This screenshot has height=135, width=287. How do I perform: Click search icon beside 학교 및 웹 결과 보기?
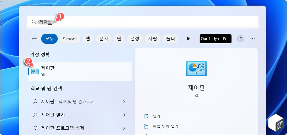pyautogui.click(x=35, y=102)
